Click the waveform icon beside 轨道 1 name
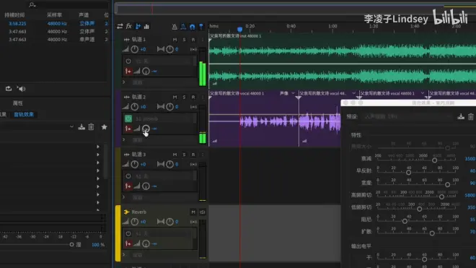 (127, 40)
